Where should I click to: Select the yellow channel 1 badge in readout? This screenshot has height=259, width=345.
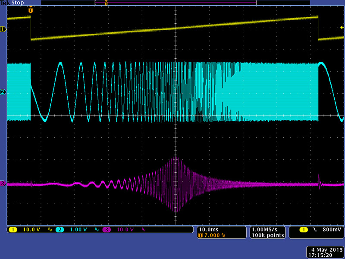(13, 230)
